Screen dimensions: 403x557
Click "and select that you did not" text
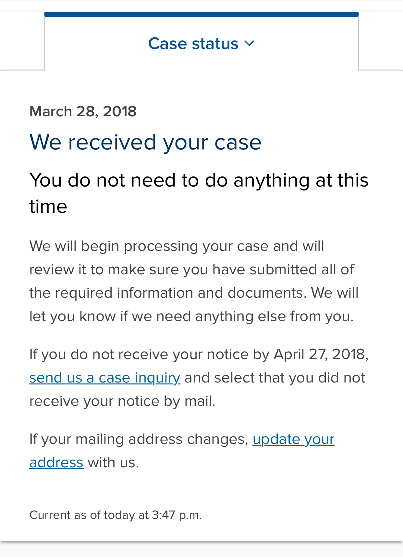tap(275, 378)
